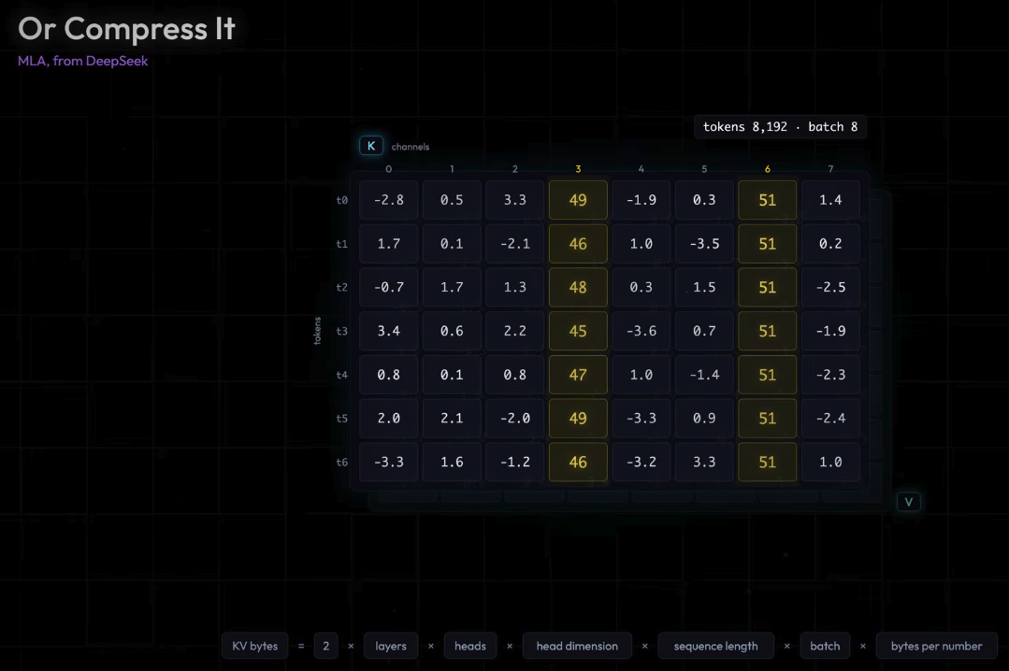Image resolution: width=1009 pixels, height=671 pixels.
Task: Click the 3.4 cell in row t3
Action: [389, 332]
